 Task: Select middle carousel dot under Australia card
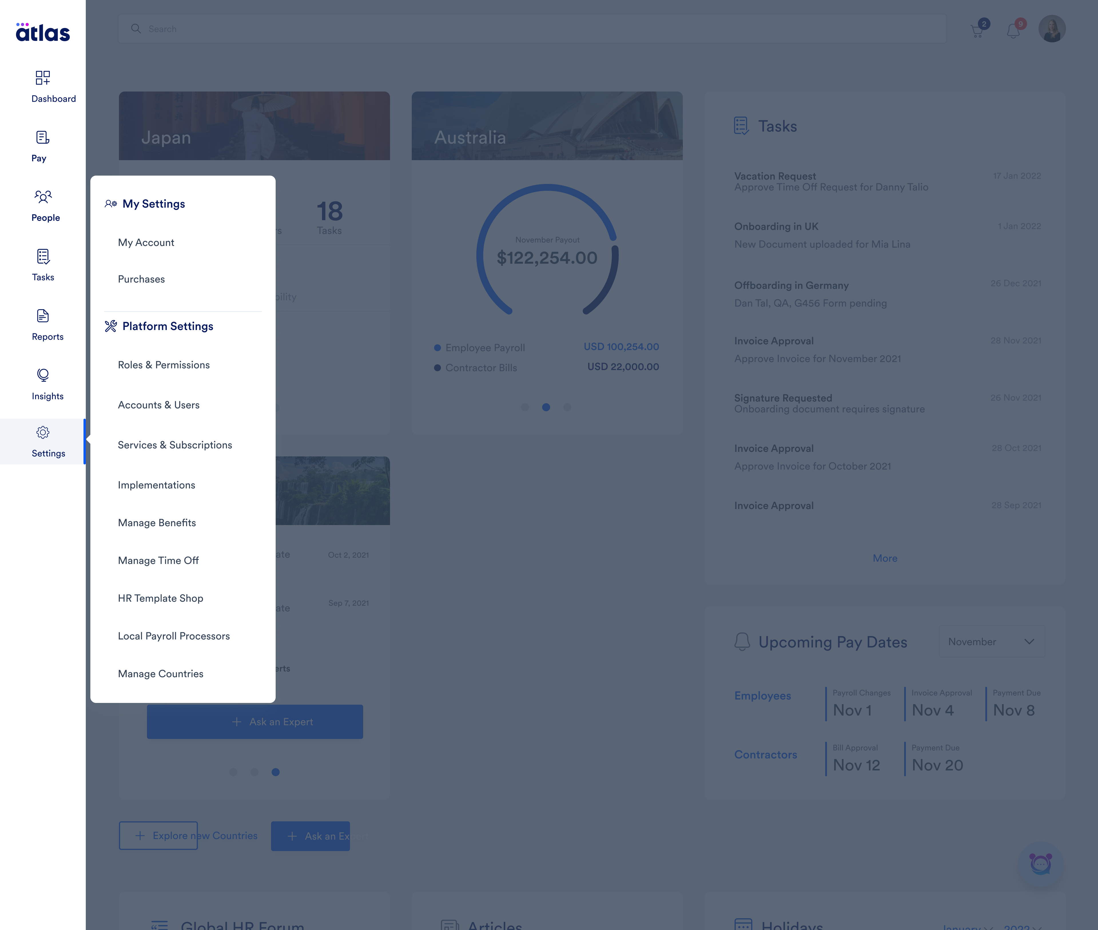click(546, 407)
